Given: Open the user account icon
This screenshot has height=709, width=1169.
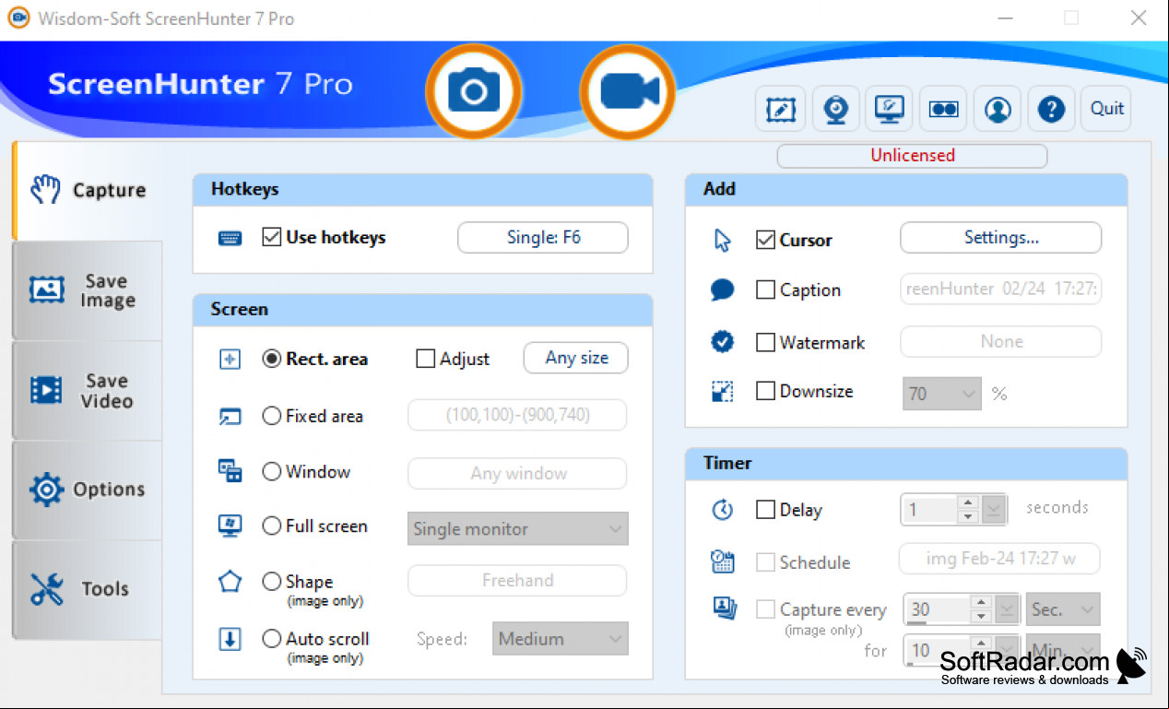Looking at the screenshot, I should click(998, 110).
